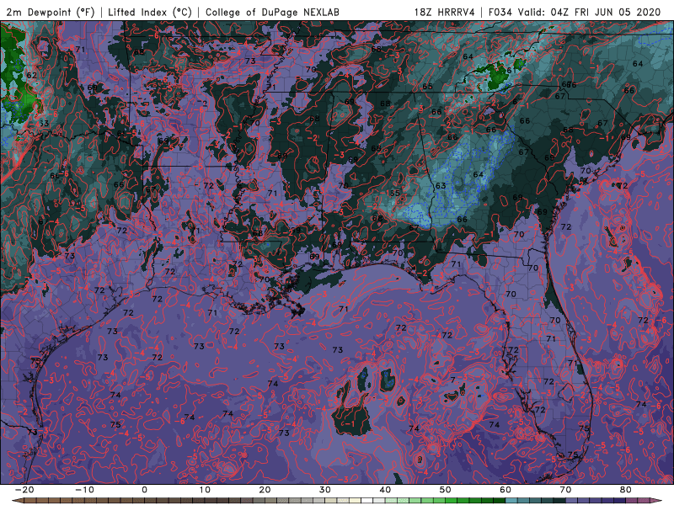Viewport: 674px width, 505px height.
Task: Click the "2m Dewpoint (°F)" title text
Action: pyautogui.click(x=51, y=12)
